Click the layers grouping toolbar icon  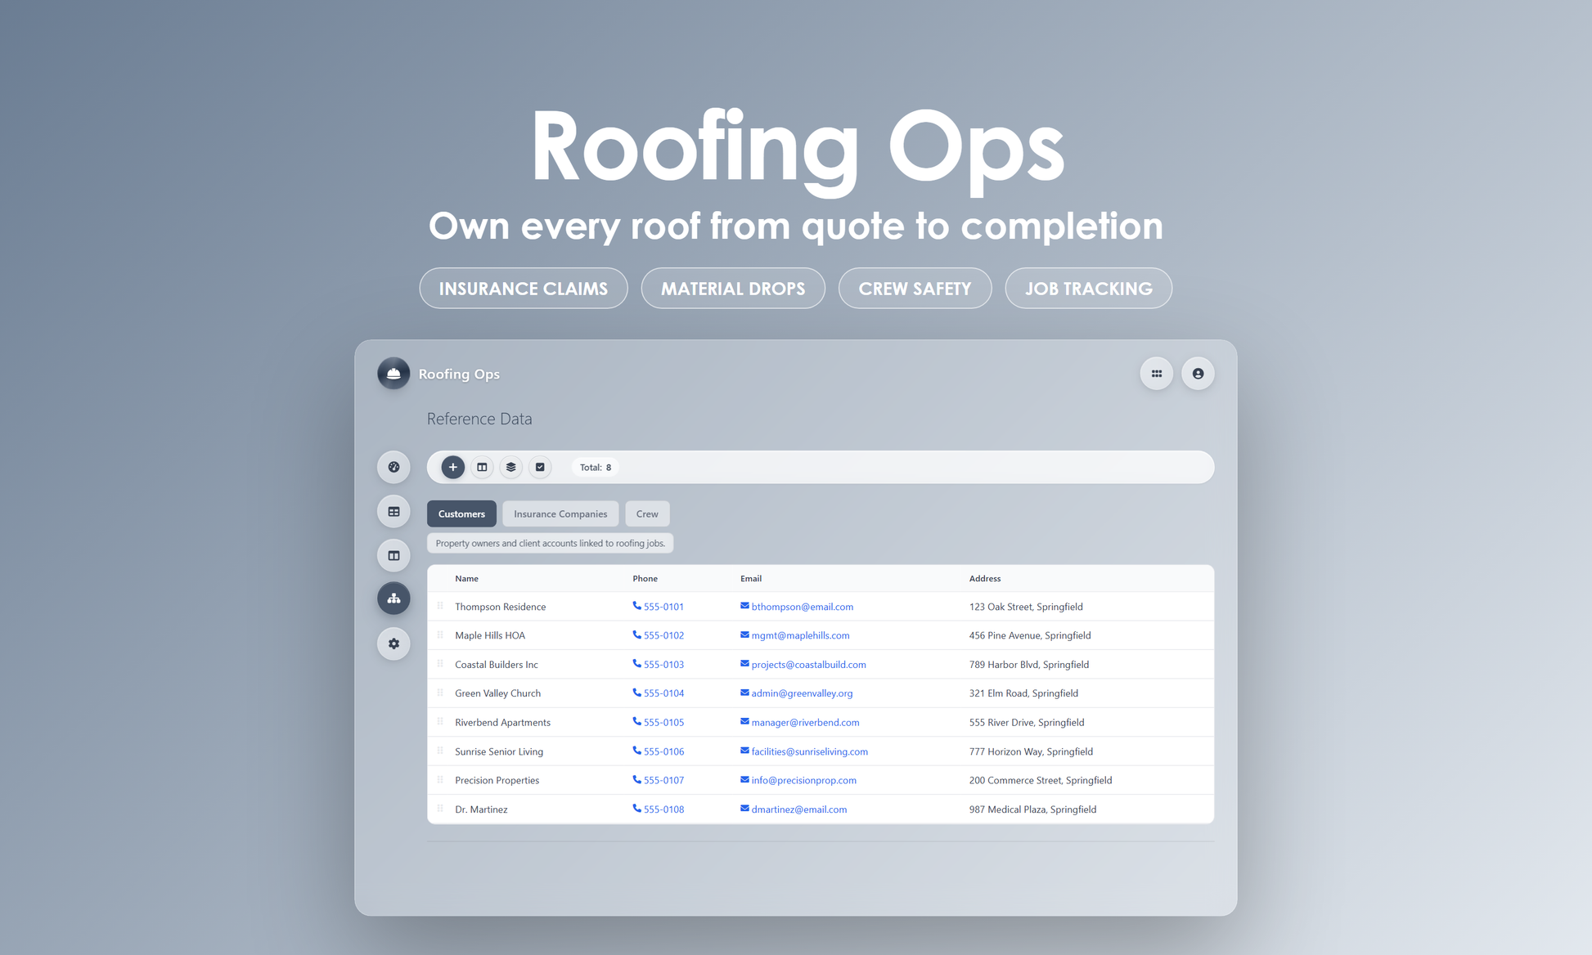pyautogui.click(x=510, y=467)
